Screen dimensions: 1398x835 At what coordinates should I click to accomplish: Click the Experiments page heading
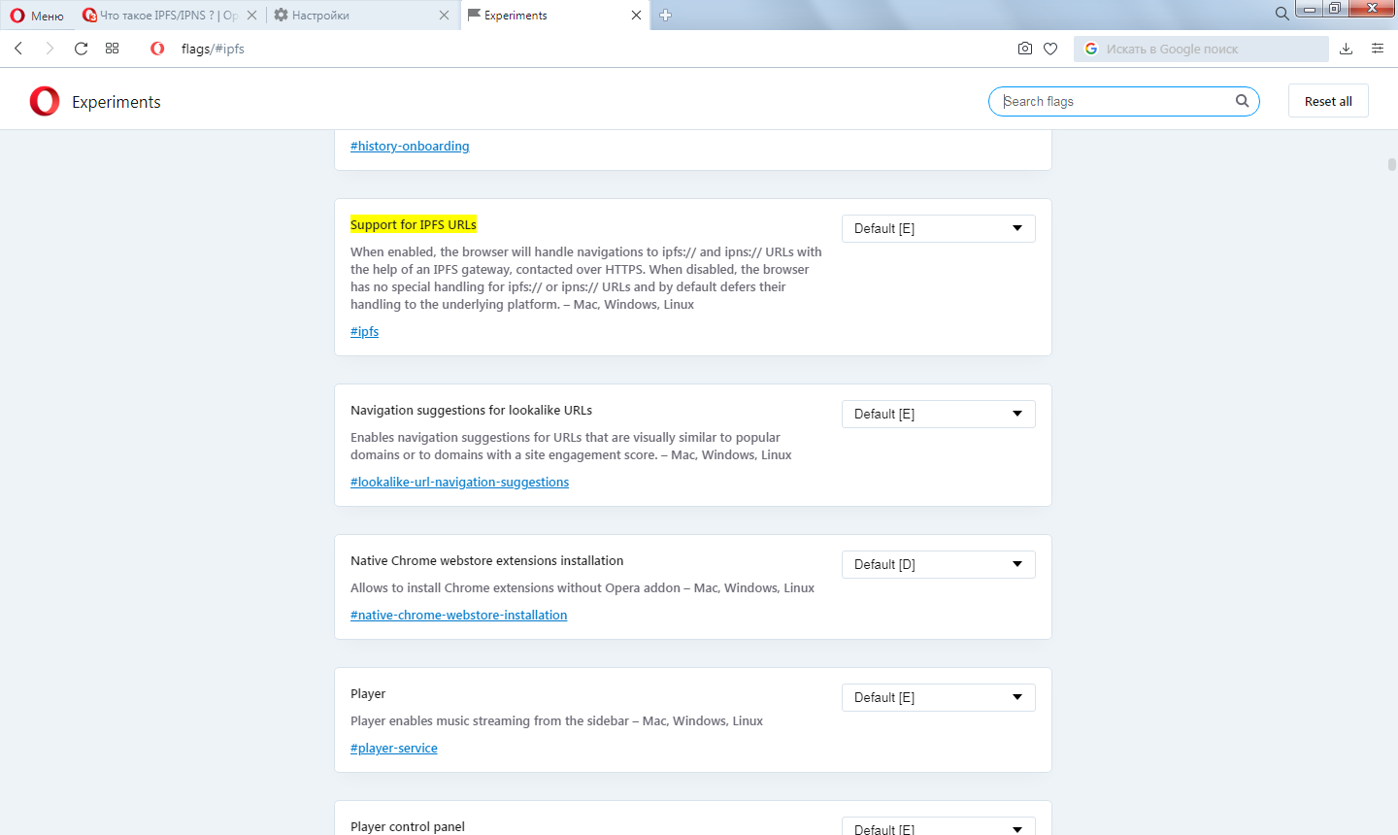pos(116,102)
